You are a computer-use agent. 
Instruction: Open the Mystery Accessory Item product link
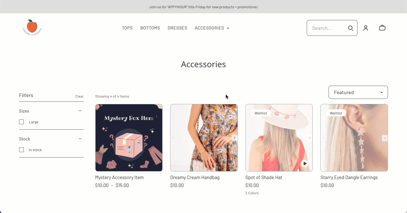[119, 177]
